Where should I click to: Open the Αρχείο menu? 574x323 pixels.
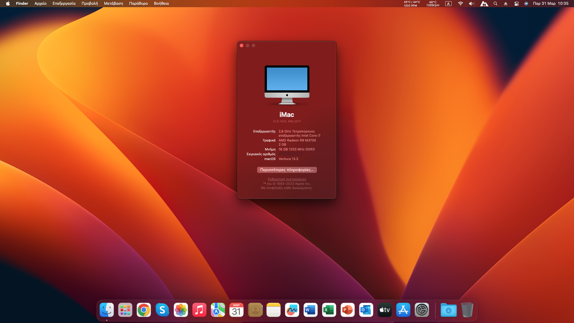click(40, 4)
